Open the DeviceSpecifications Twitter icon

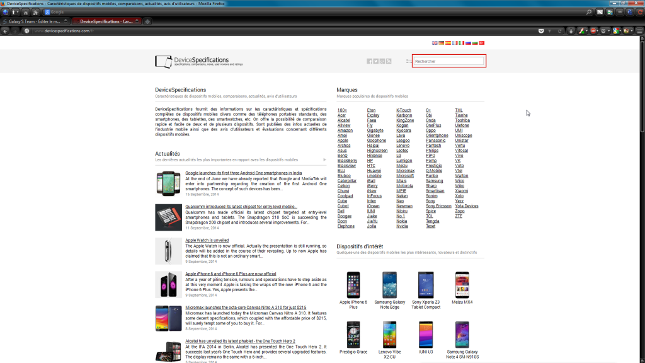(x=376, y=61)
